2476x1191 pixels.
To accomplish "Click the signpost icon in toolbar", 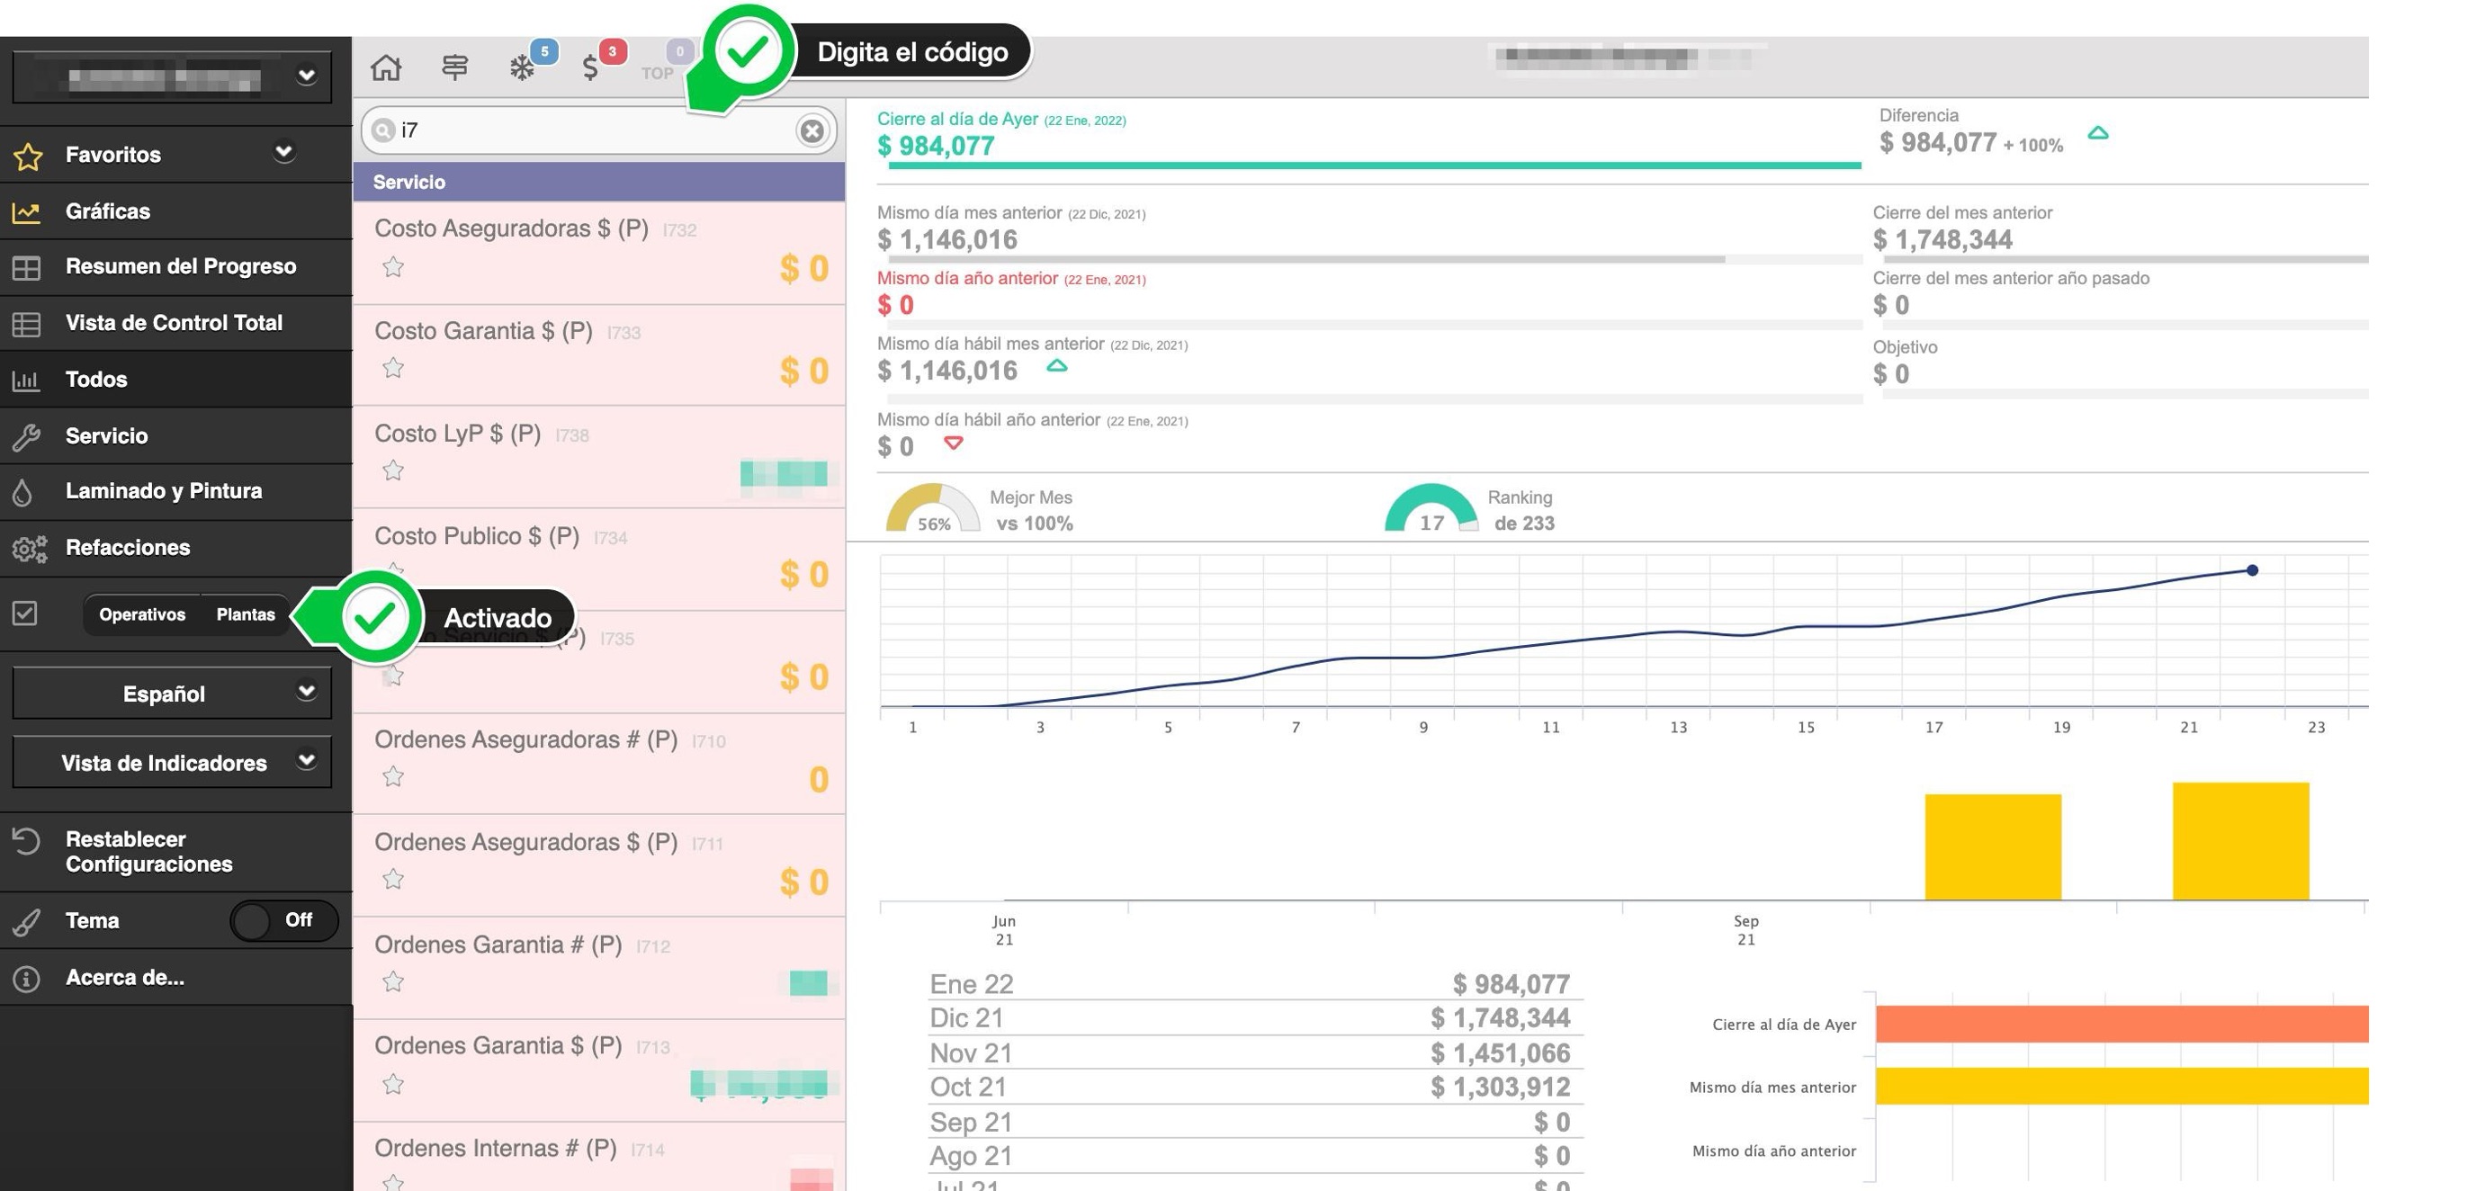I will [x=454, y=67].
